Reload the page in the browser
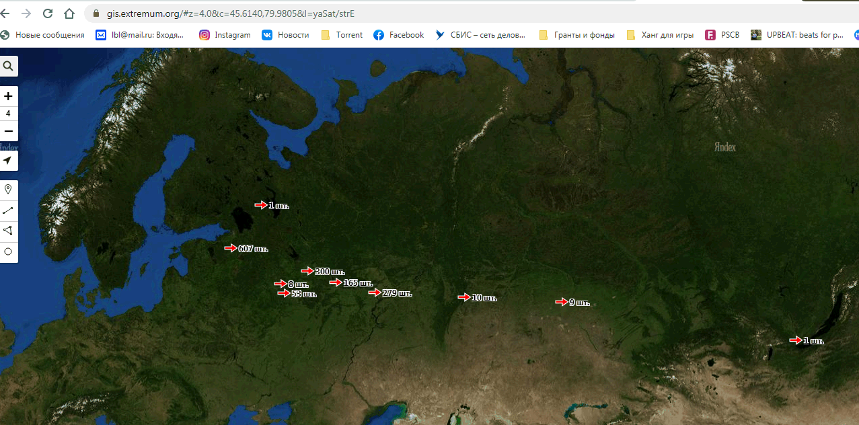Screen dimensions: 859x425 click(48, 13)
